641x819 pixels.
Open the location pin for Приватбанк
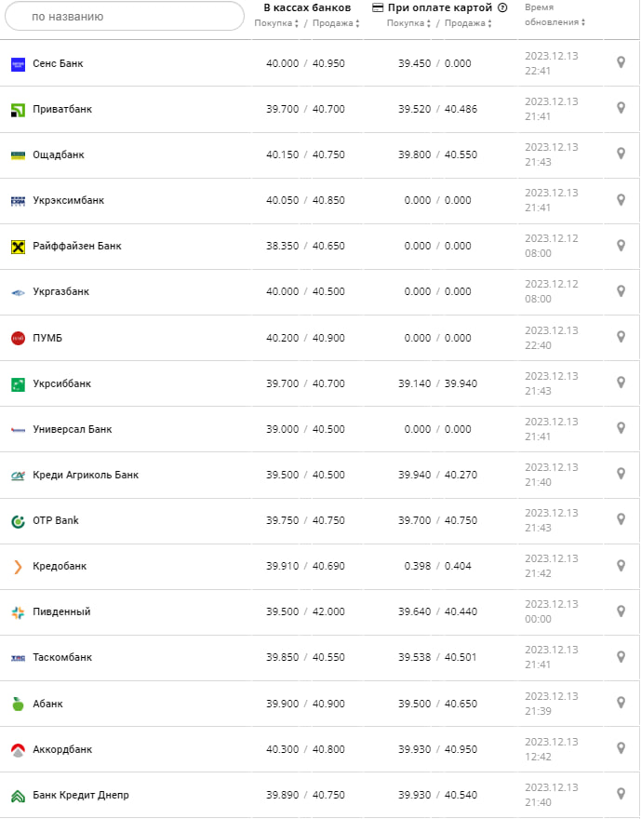[x=621, y=108]
